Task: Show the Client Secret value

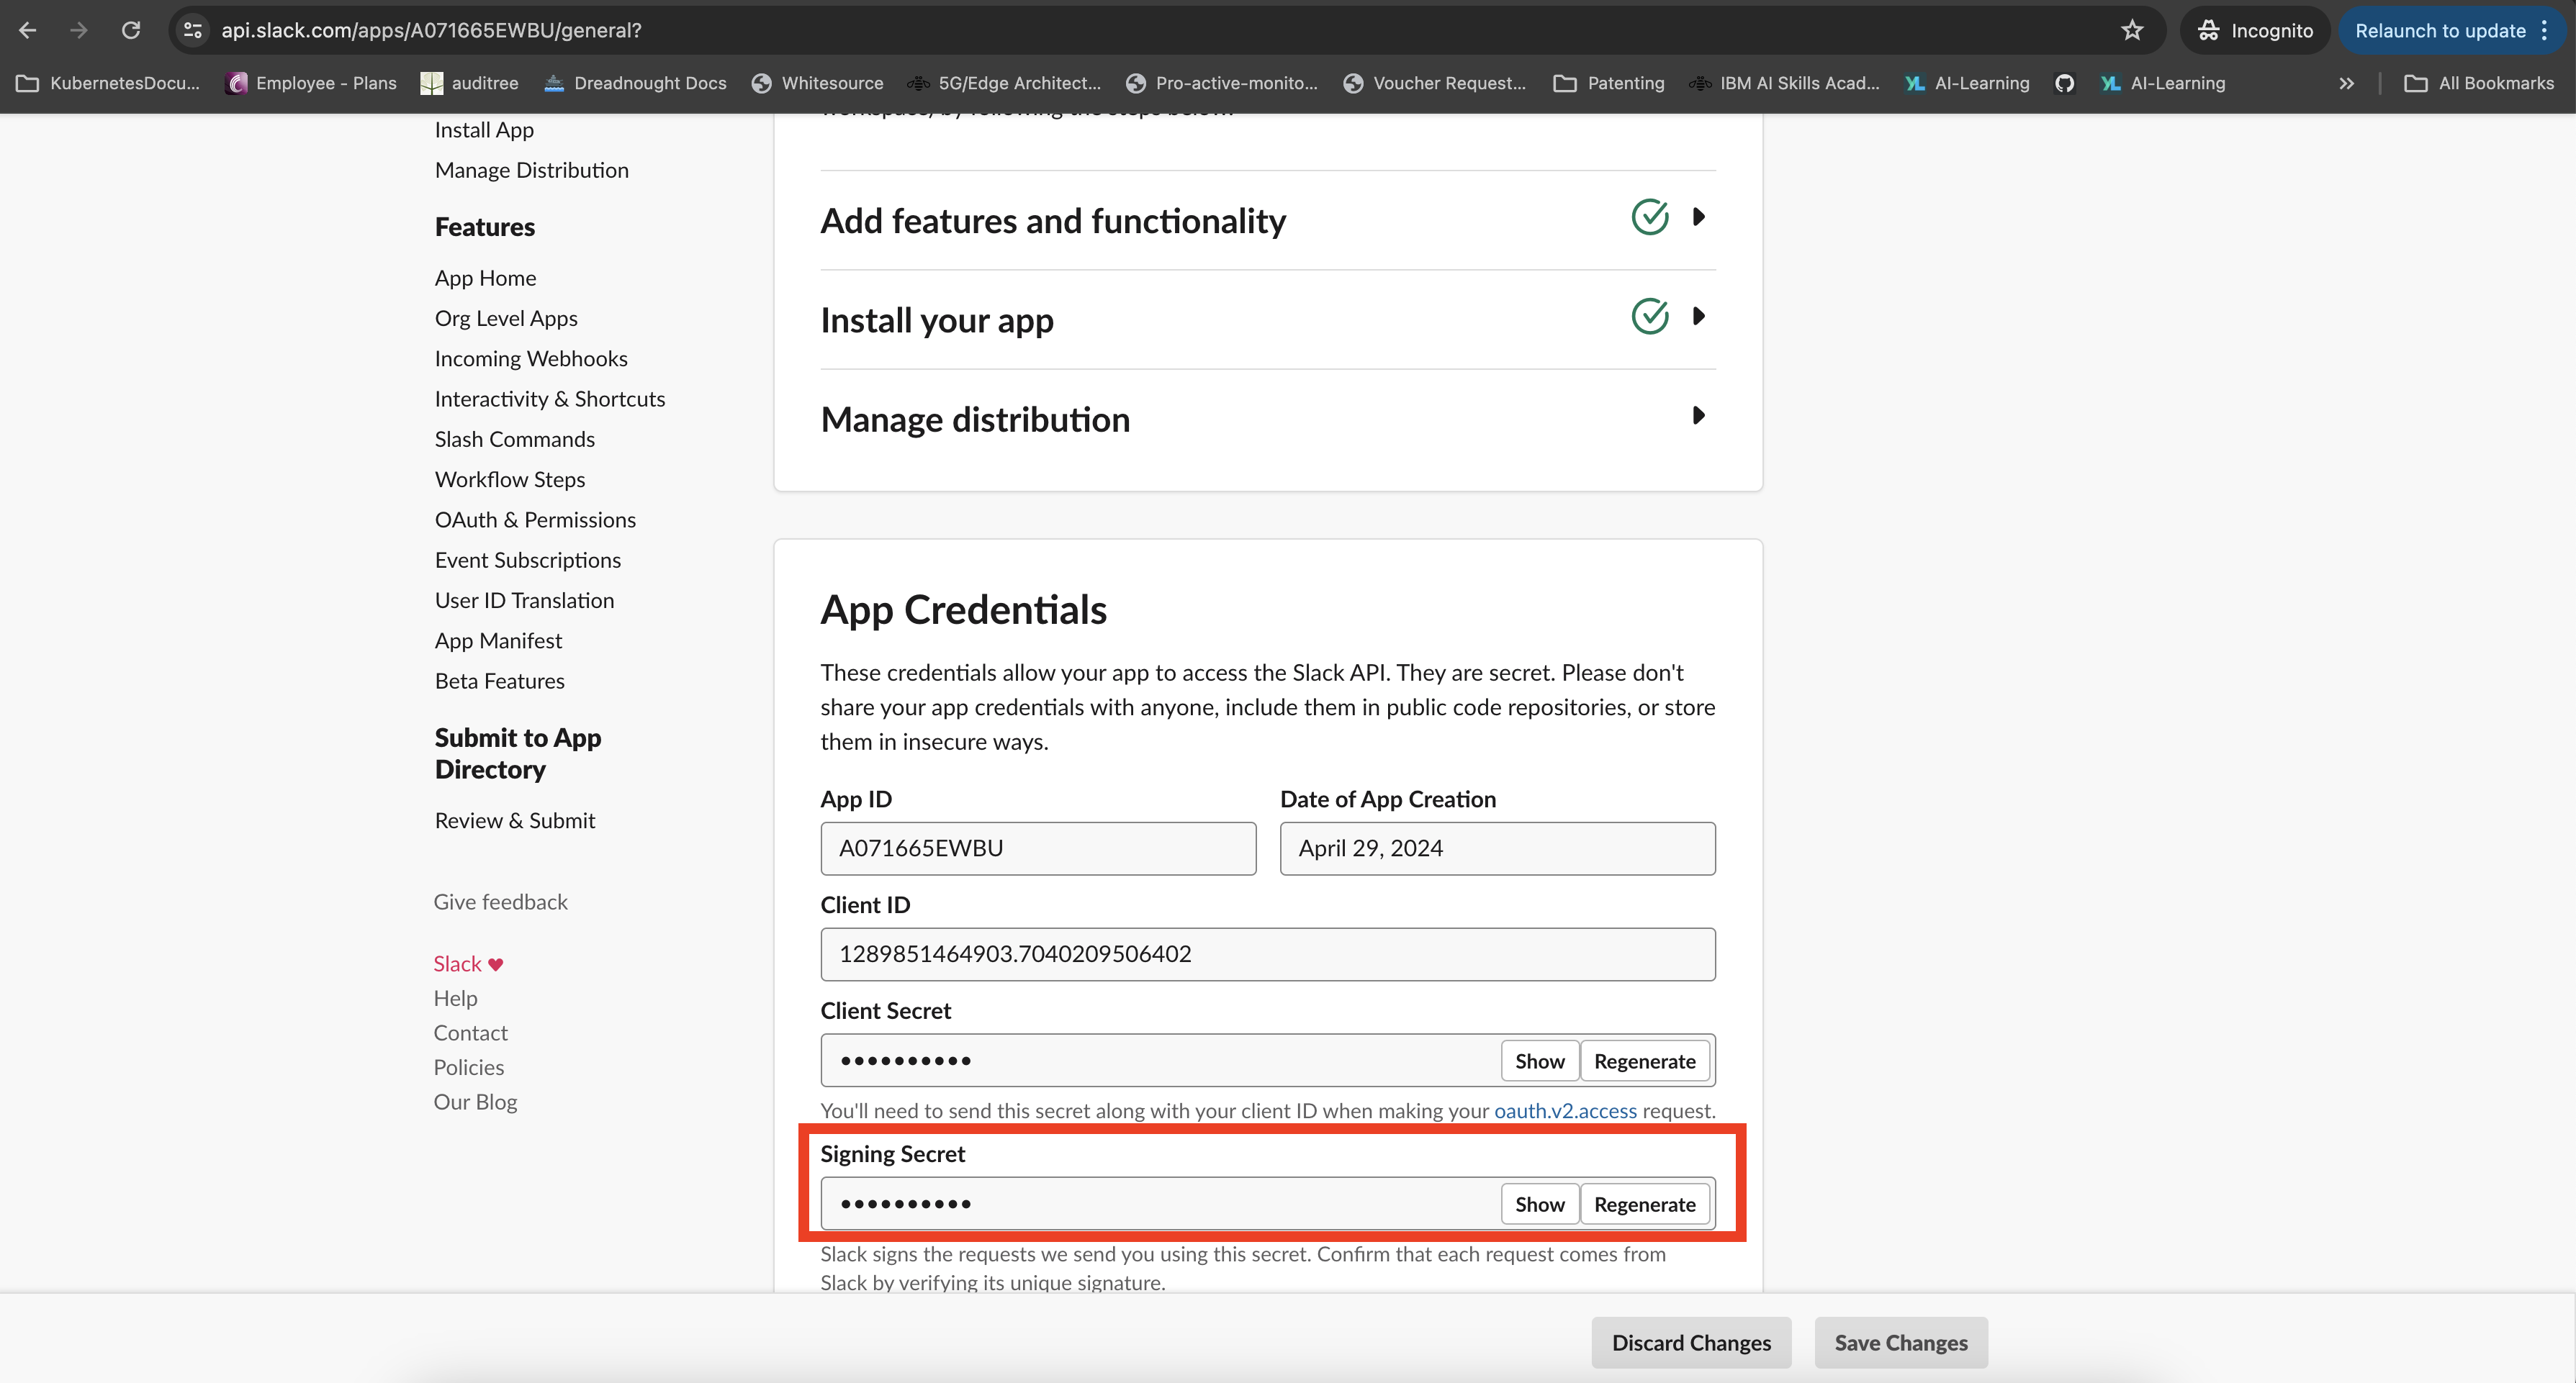Action: tap(1539, 1061)
